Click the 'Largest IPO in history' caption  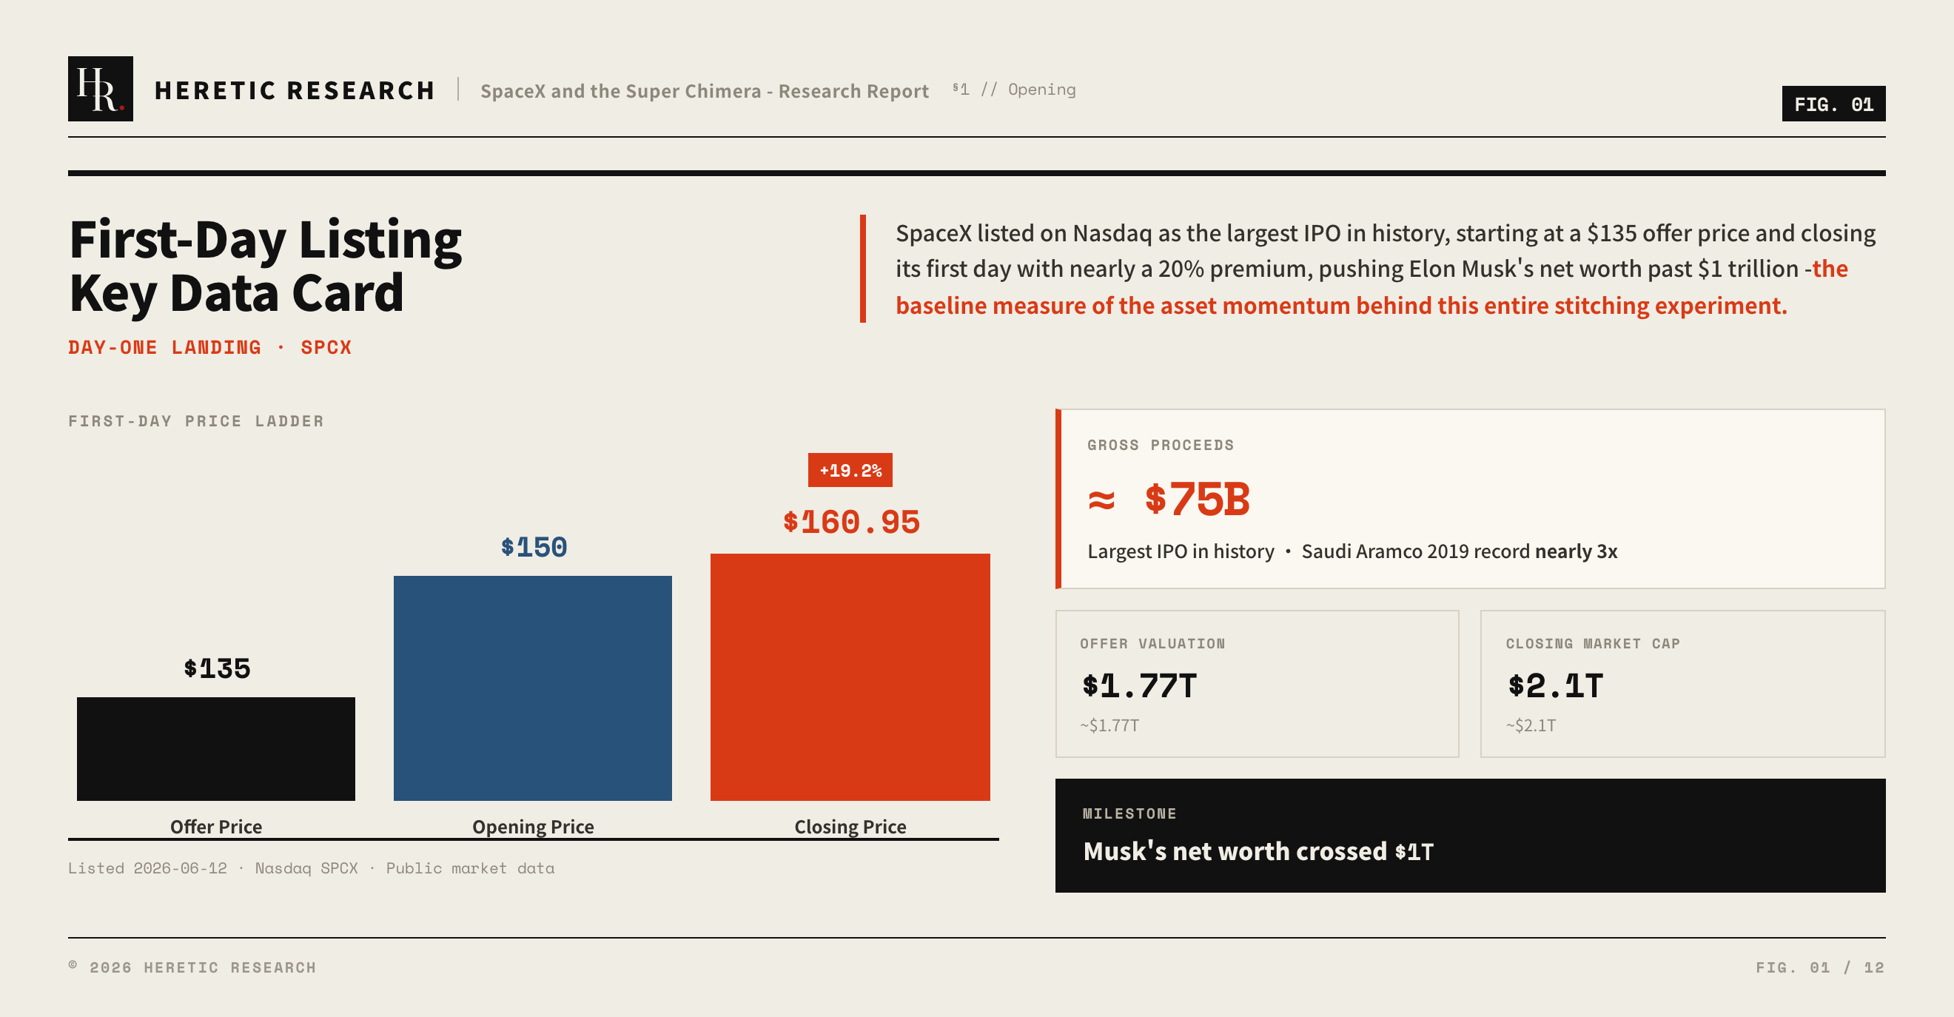click(x=1352, y=551)
